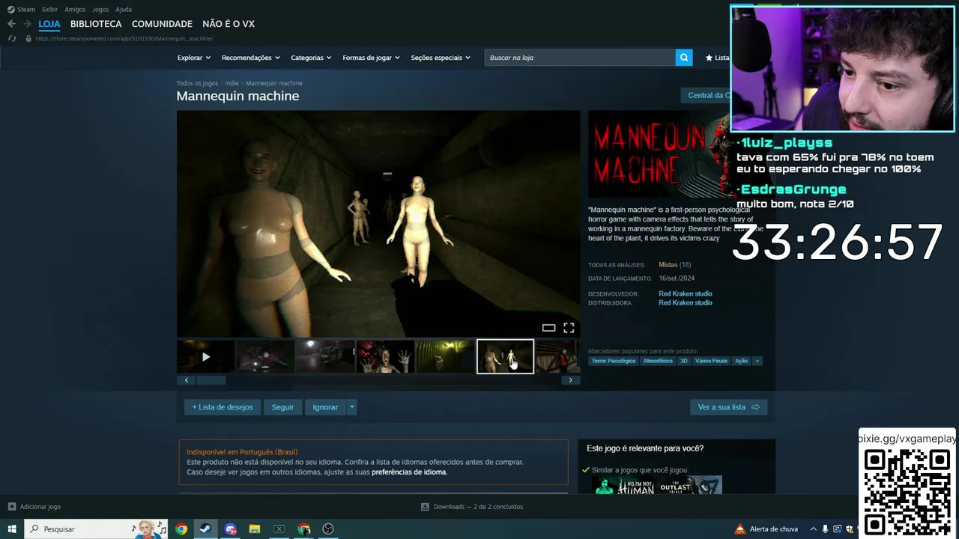Viewport: 959px width, 539px height.
Task: Open File Explorer from taskbar
Action: pyautogui.click(x=255, y=529)
